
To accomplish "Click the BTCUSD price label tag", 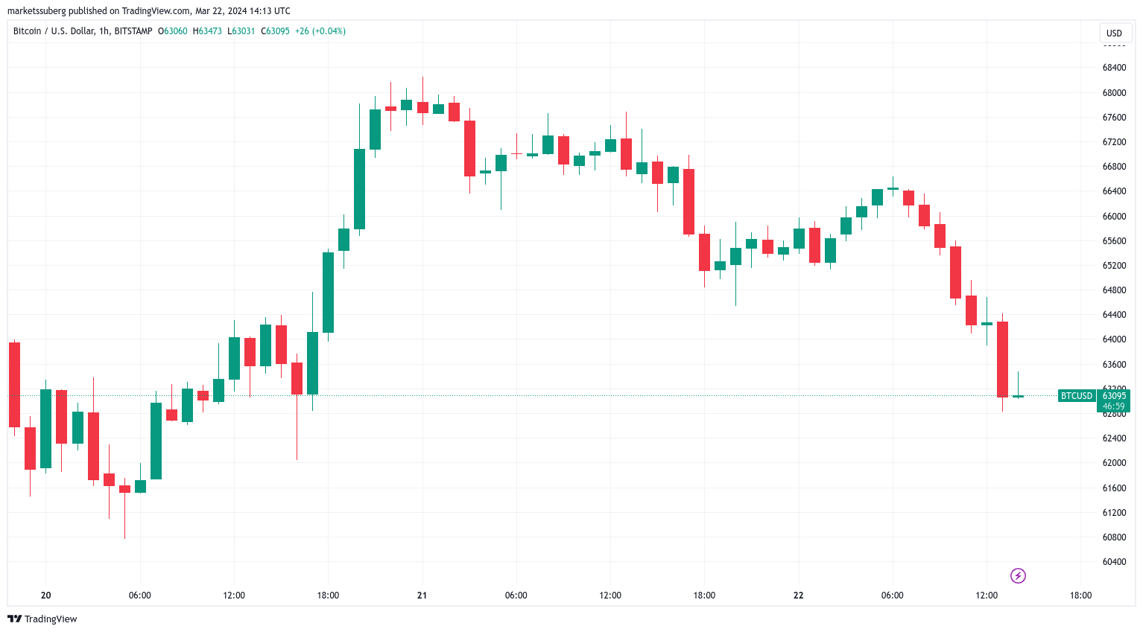I will 1076,396.
